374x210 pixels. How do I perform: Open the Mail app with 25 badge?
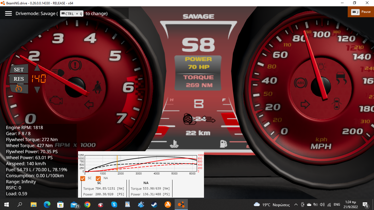(74, 205)
